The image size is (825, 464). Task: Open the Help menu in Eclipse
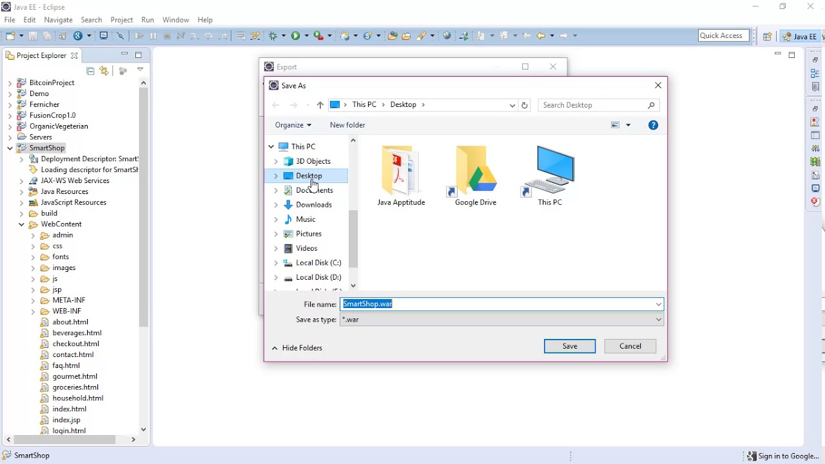[205, 20]
